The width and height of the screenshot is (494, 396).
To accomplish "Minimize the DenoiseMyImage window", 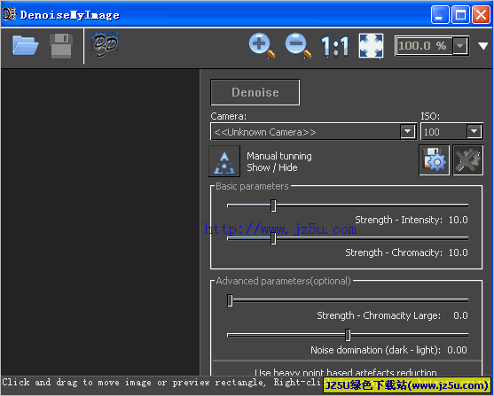I will pyautogui.click(x=440, y=14).
